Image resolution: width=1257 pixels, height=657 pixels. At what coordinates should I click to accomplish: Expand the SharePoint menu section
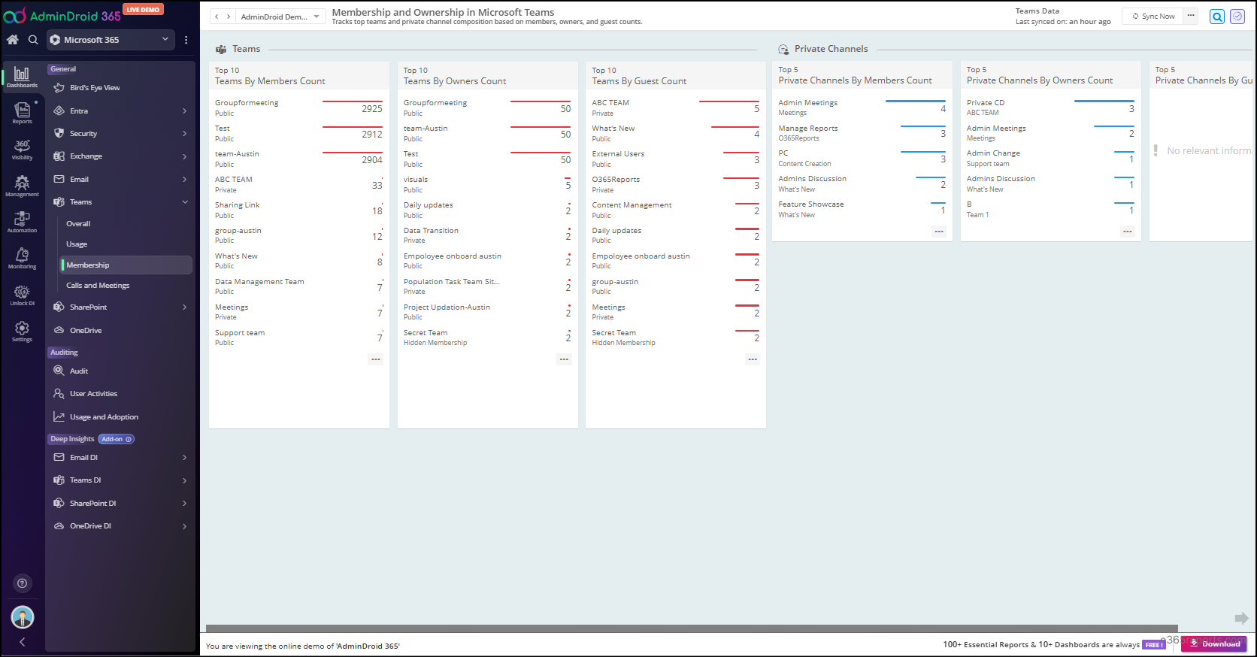click(x=120, y=307)
